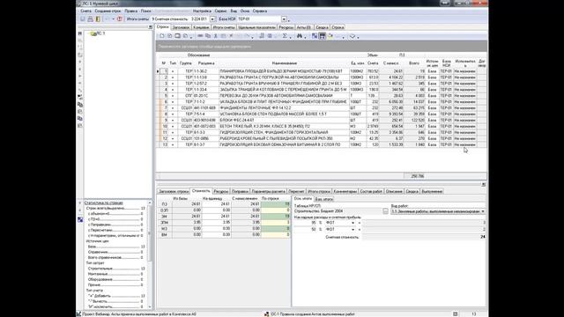This screenshot has height=317, width=564.
Task: Click the dark-framed window icon in rows toolbar
Action: tap(177, 36)
